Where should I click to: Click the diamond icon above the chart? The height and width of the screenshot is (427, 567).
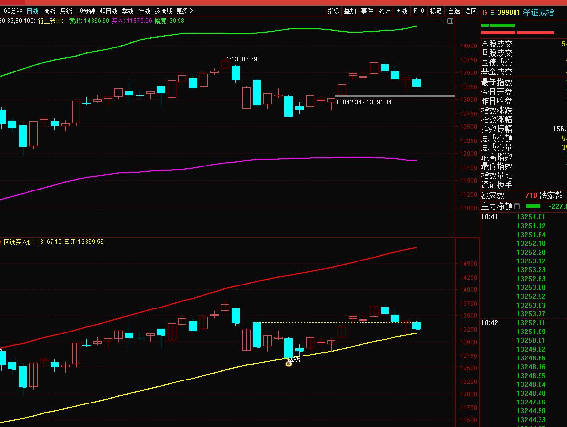point(441,21)
